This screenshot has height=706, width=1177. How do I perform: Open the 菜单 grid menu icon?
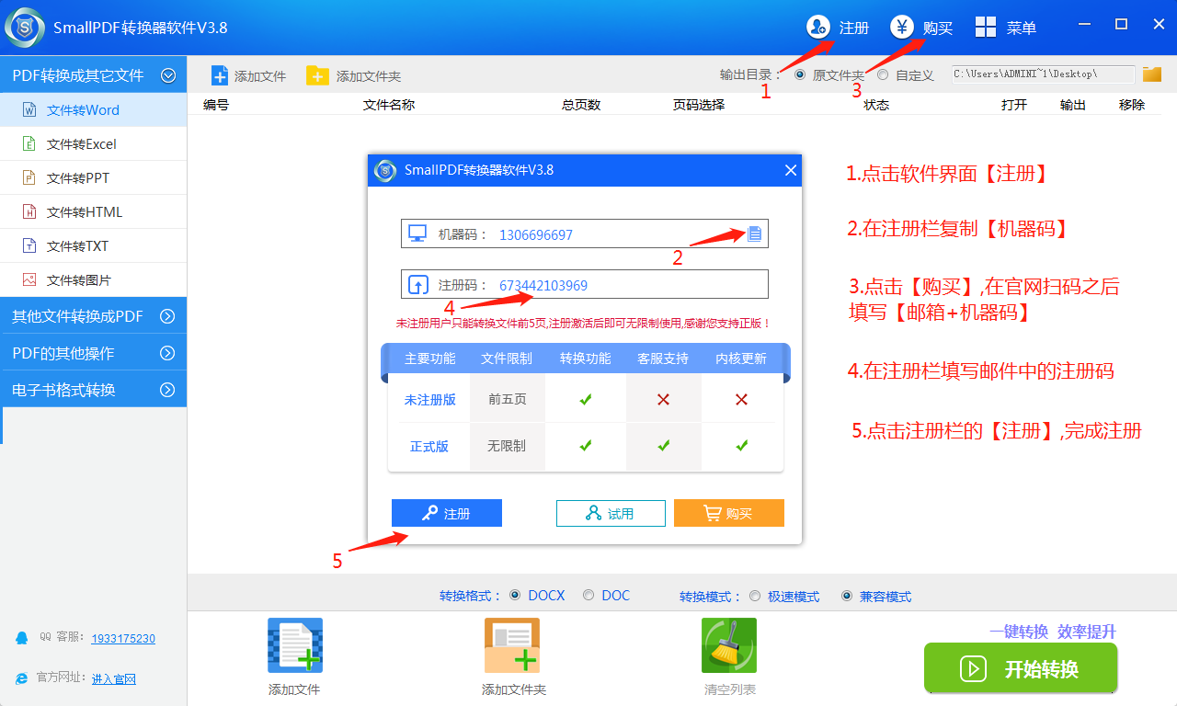(986, 27)
